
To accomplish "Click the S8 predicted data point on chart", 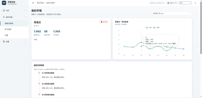I will [x=184, y=49].
